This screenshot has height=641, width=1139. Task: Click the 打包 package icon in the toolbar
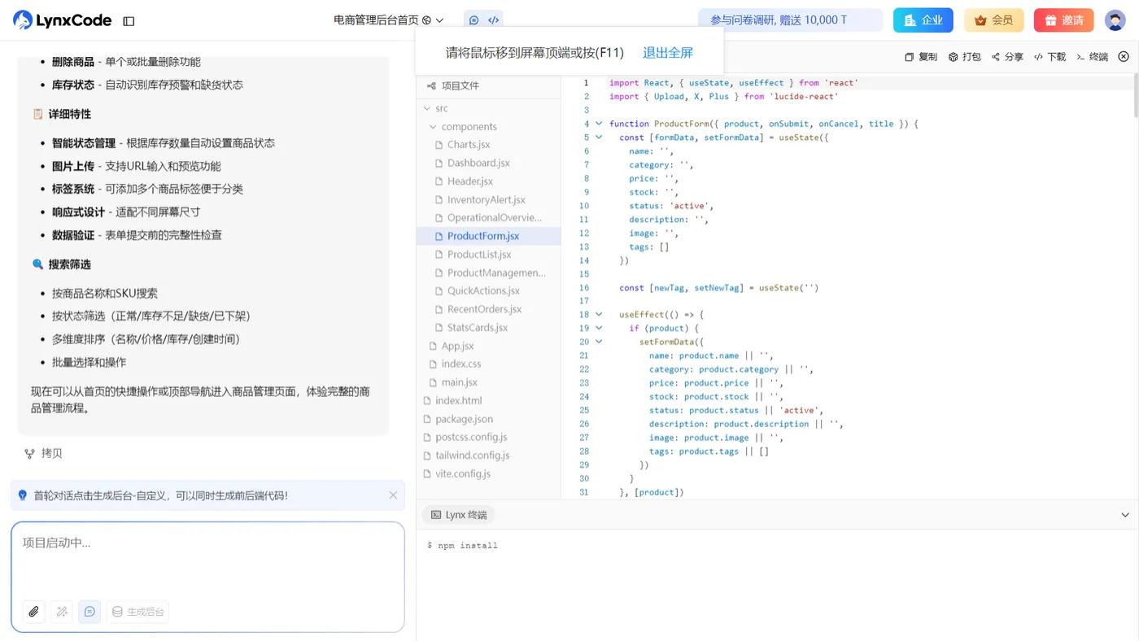coord(952,55)
